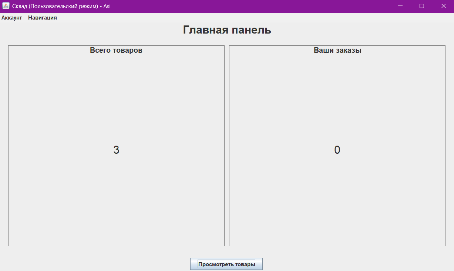Click the total products count 3
454x271 pixels.
pyautogui.click(x=116, y=150)
